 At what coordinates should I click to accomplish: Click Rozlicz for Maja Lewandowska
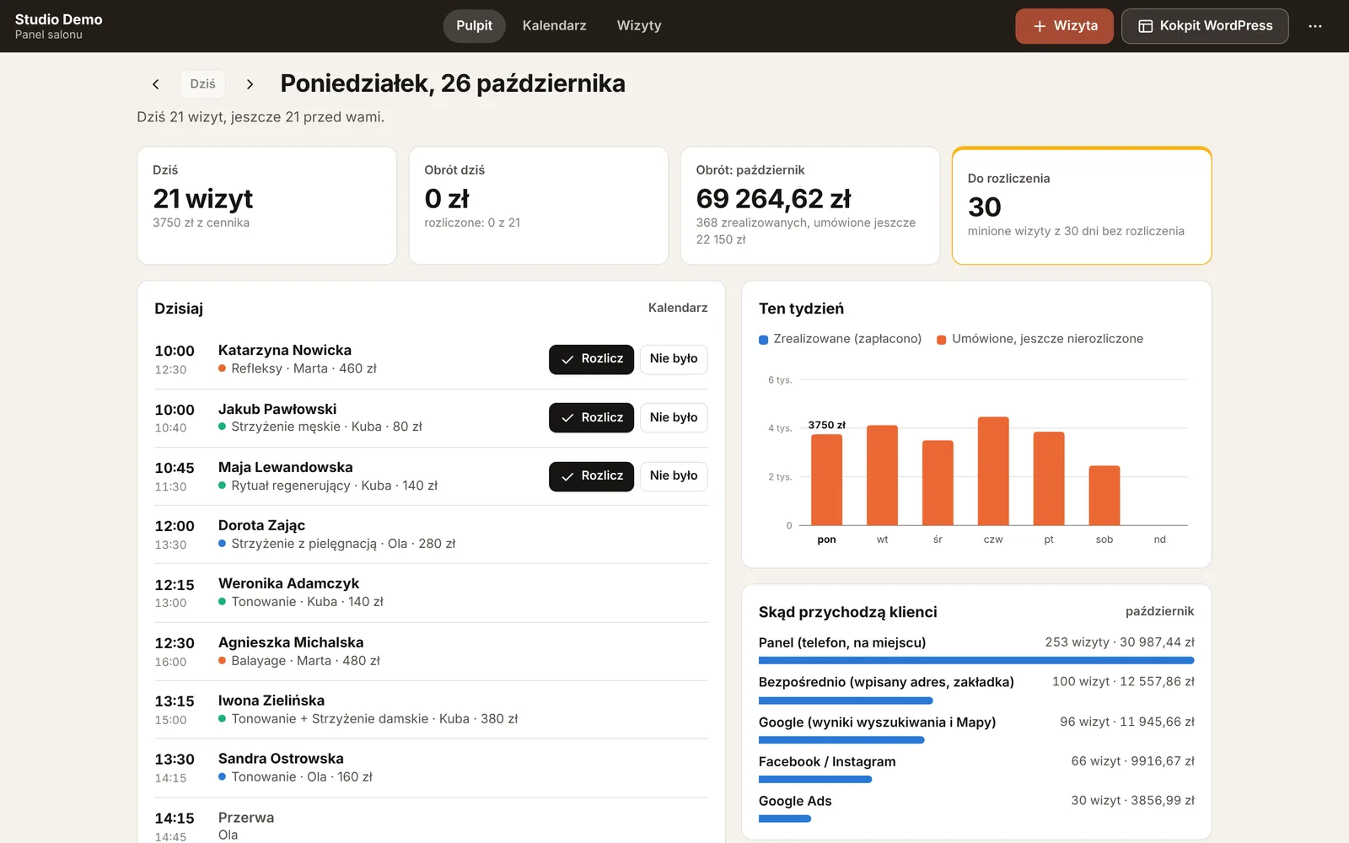pos(591,476)
